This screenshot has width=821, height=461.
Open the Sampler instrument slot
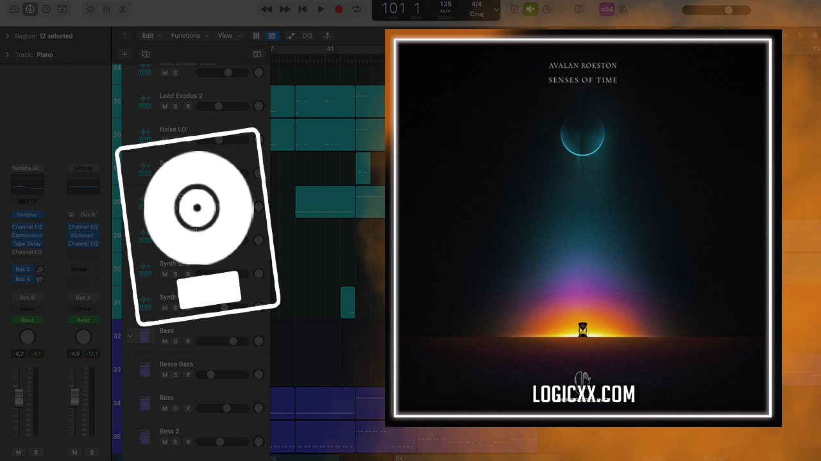27,214
